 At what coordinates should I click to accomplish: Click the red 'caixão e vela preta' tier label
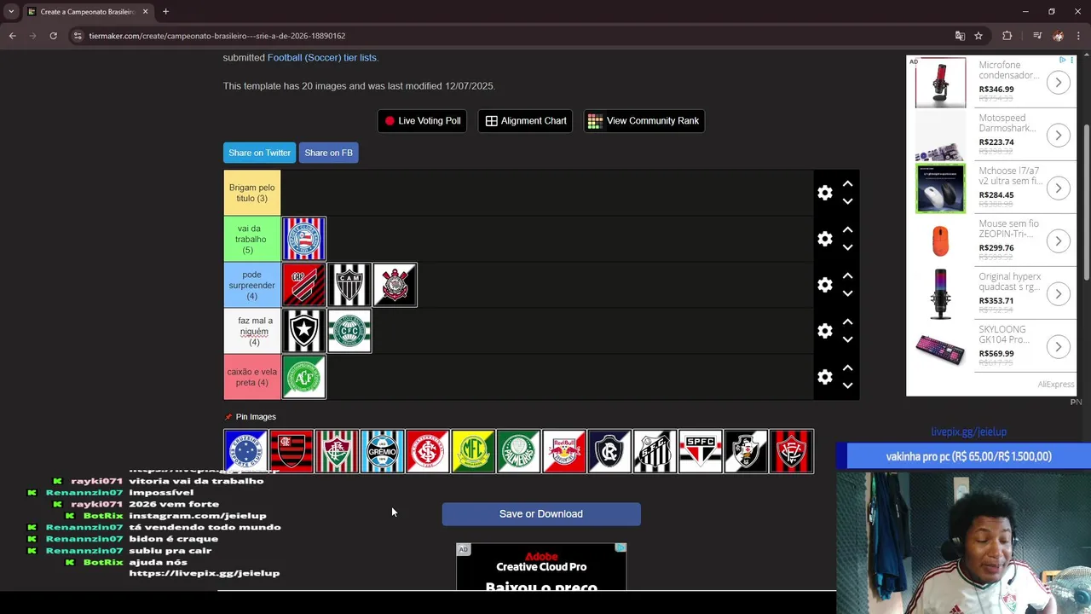251,377
